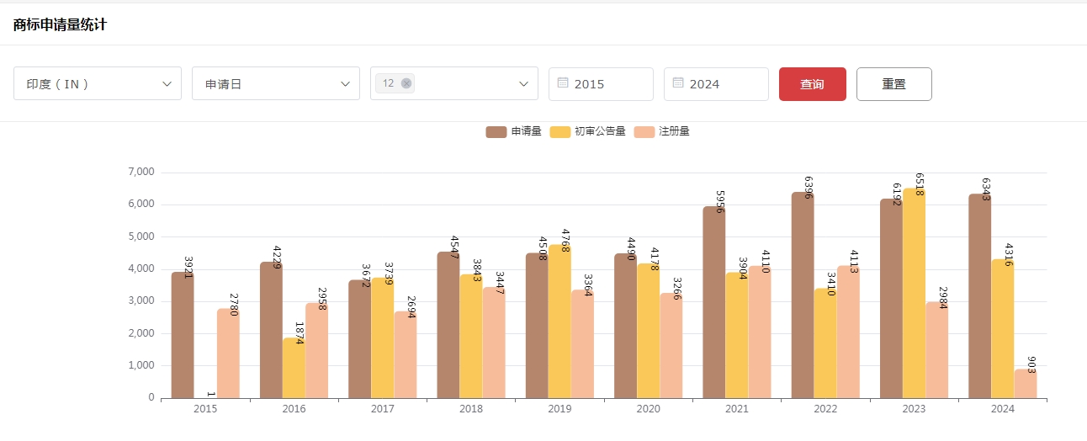The width and height of the screenshot is (1087, 441).
Task: Click the 2016 yellow bar labeled 1874
Action: point(294,370)
